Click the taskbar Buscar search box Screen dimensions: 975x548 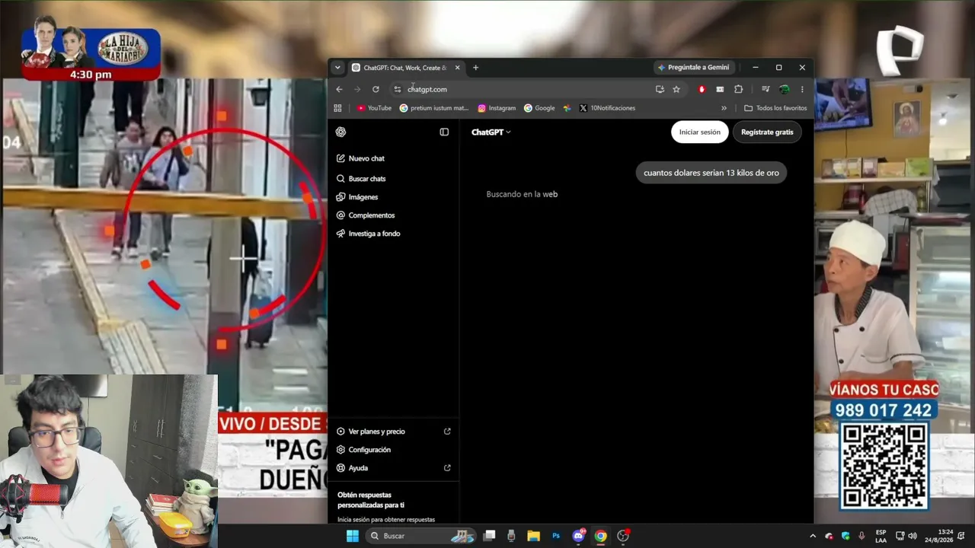coord(421,536)
